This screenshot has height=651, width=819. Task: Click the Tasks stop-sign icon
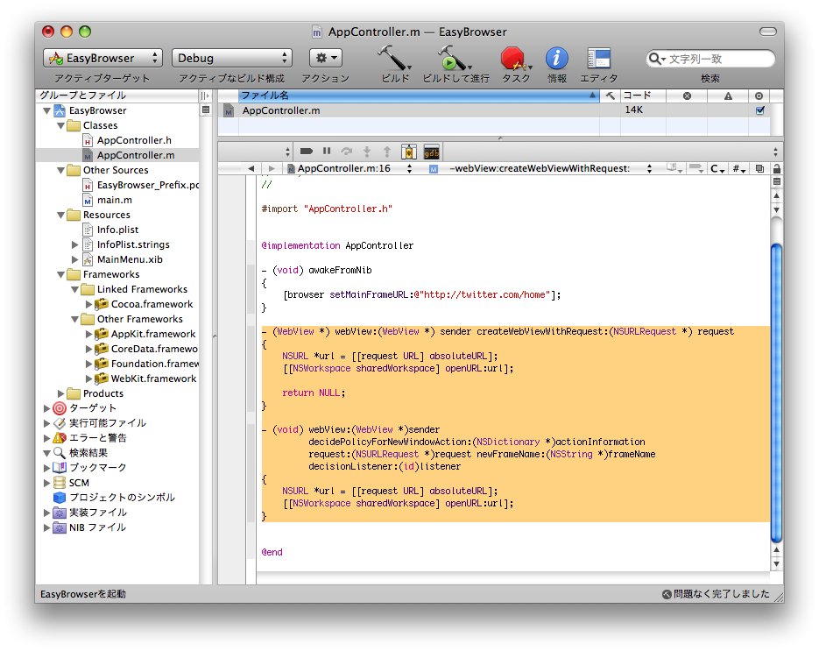514,59
